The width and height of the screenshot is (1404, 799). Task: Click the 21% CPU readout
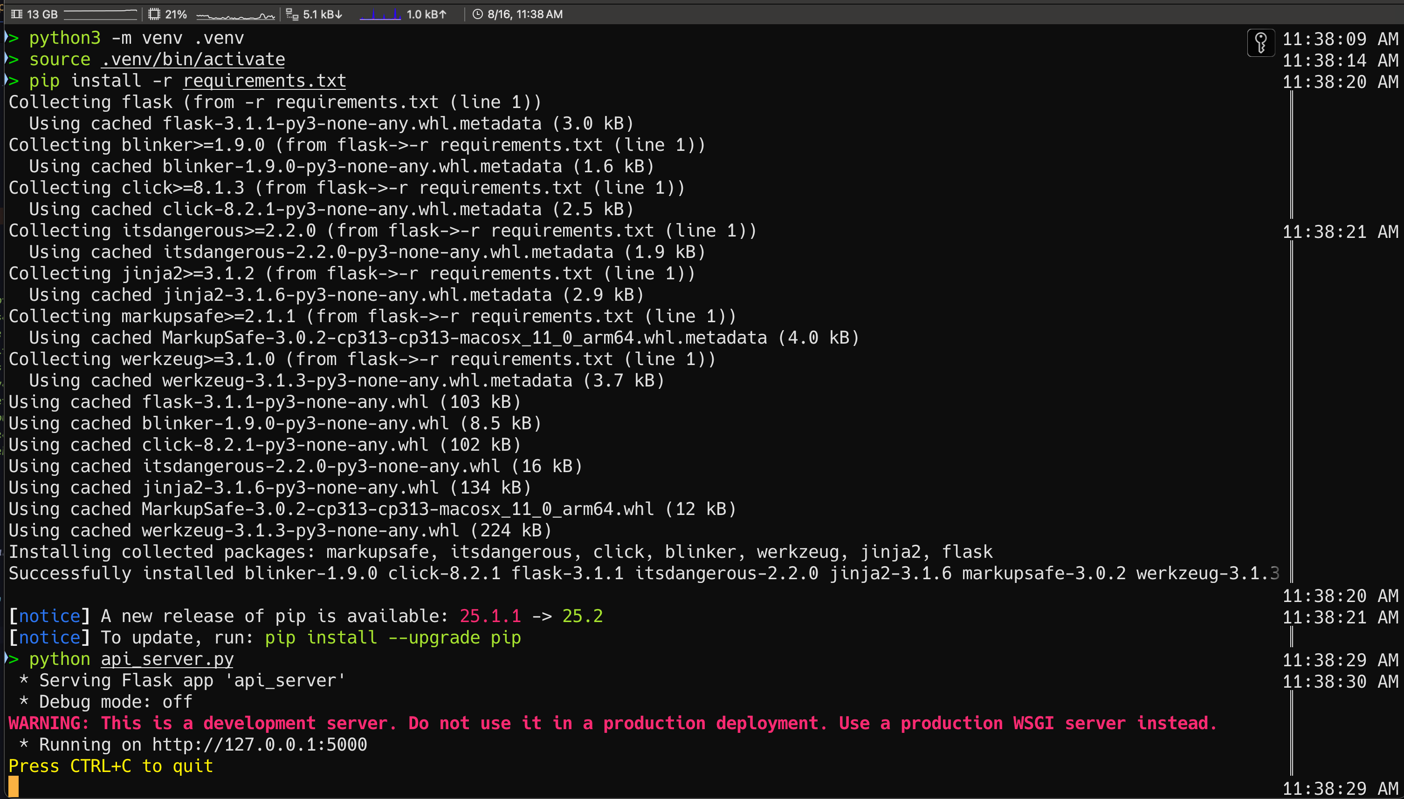176,14
